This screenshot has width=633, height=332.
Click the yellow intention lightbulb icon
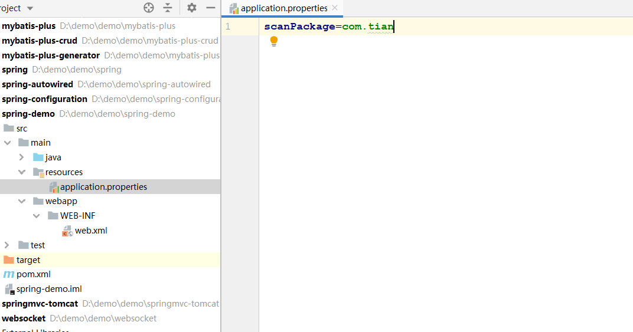tap(274, 41)
